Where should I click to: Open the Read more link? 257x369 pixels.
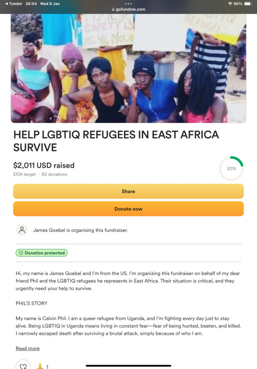pyautogui.click(x=28, y=348)
